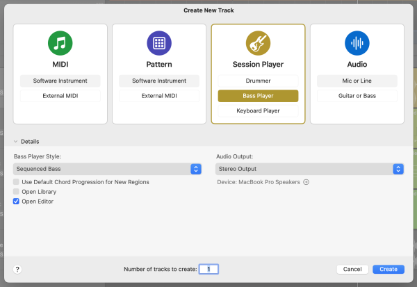
Task: Click the purple Pattern grid icon
Action: pos(159,43)
